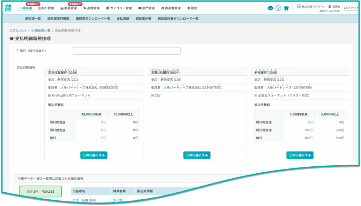Open the カテゴリー管理 menu

(x=119, y=8)
